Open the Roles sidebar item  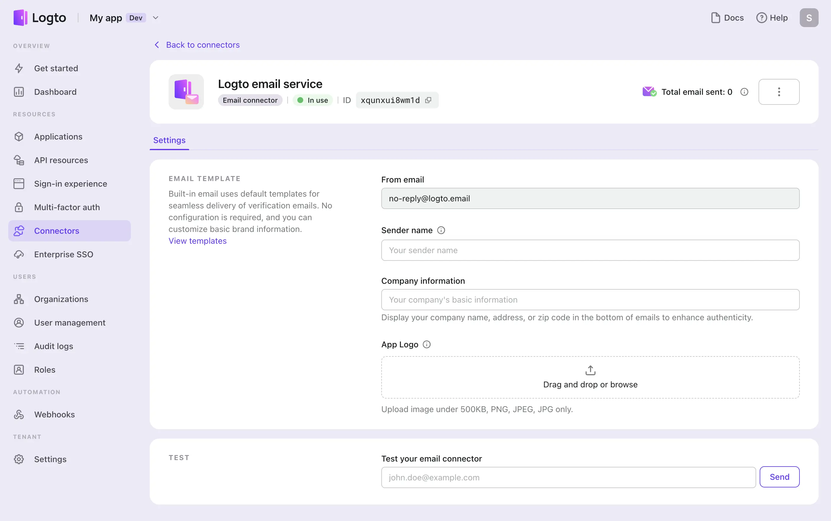[69, 370]
